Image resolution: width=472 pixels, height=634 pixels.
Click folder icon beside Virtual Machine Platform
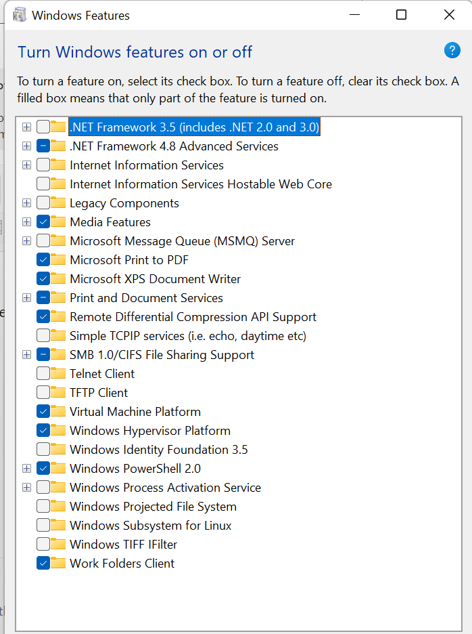point(58,412)
